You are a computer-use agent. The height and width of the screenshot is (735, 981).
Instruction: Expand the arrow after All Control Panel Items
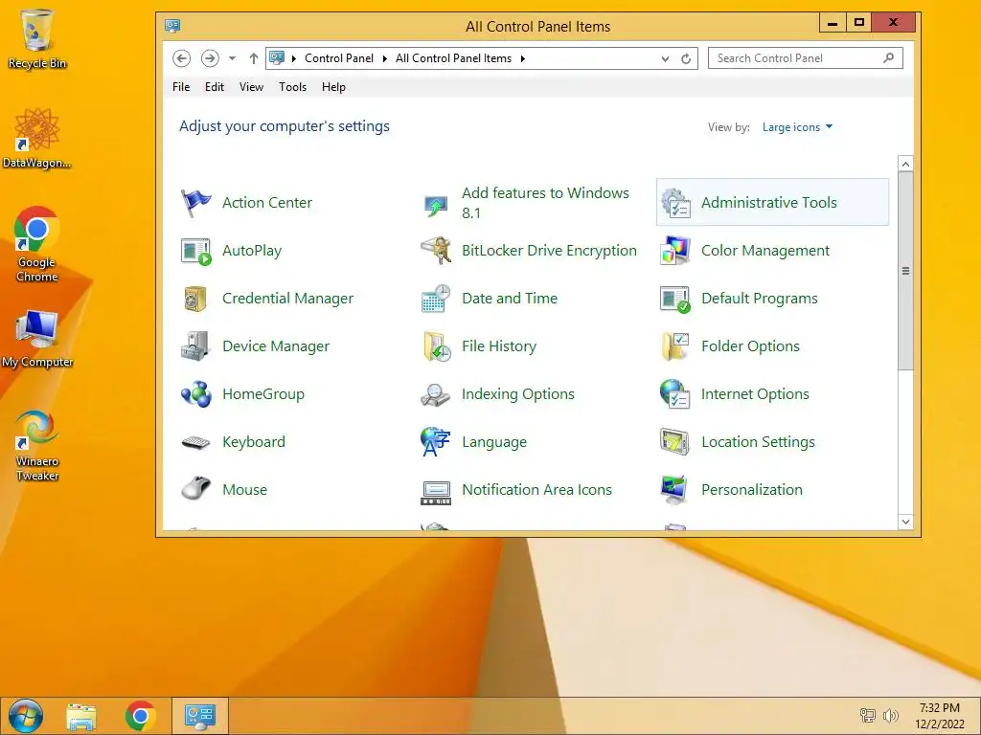[x=522, y=58]
